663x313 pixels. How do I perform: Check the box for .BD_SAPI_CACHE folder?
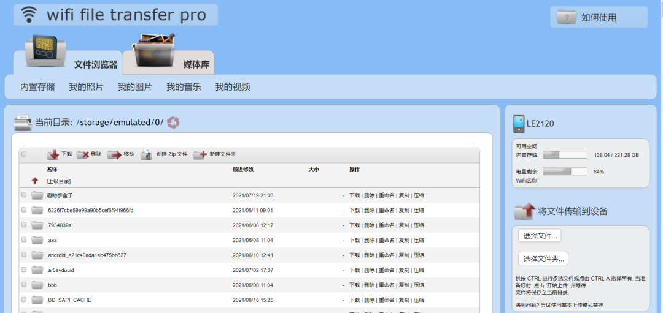(24, 300)
